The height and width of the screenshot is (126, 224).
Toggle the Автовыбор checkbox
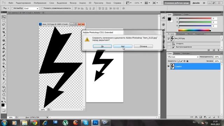(12, 8)
